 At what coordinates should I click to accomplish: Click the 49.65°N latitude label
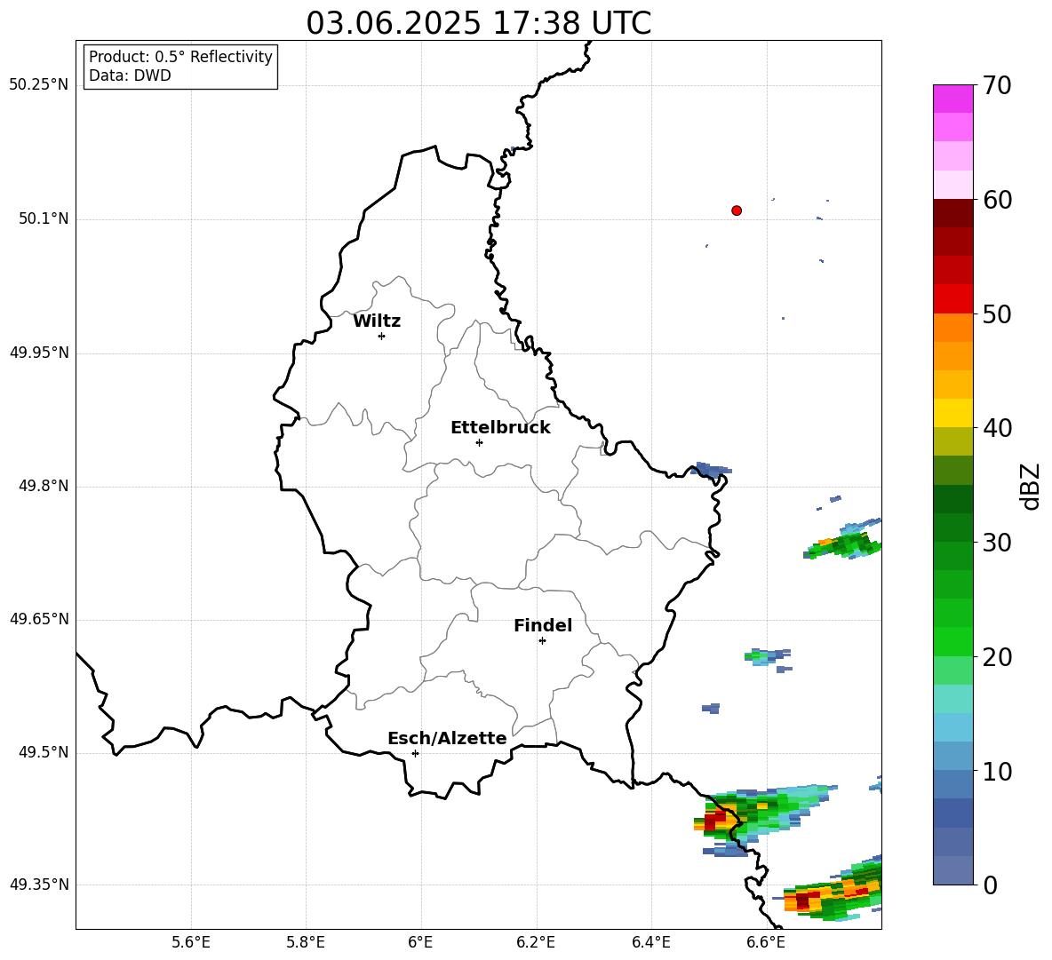point(38,619)
